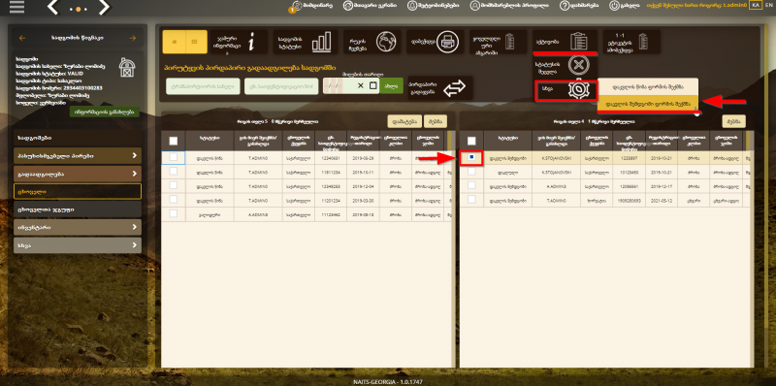Switch language to KA
Image resolution: width=776 pixels, height=386 pixels.
coord(755,5)
